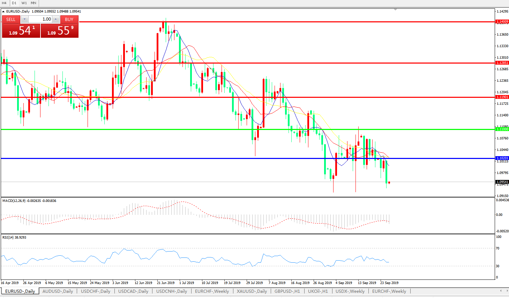Open the AUDUSD-,Daily chart tab

click(58, 291)
